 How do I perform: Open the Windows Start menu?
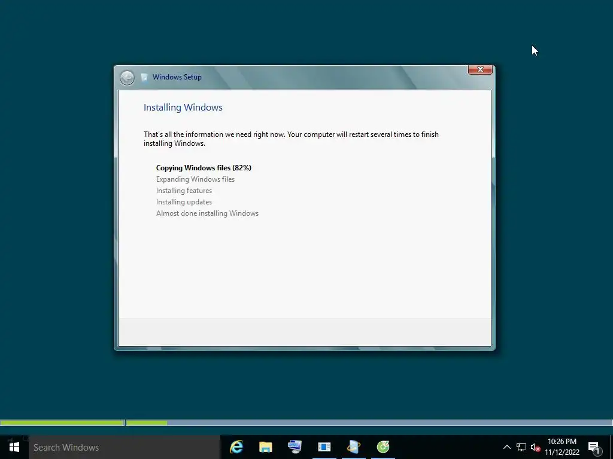[14, 447]
